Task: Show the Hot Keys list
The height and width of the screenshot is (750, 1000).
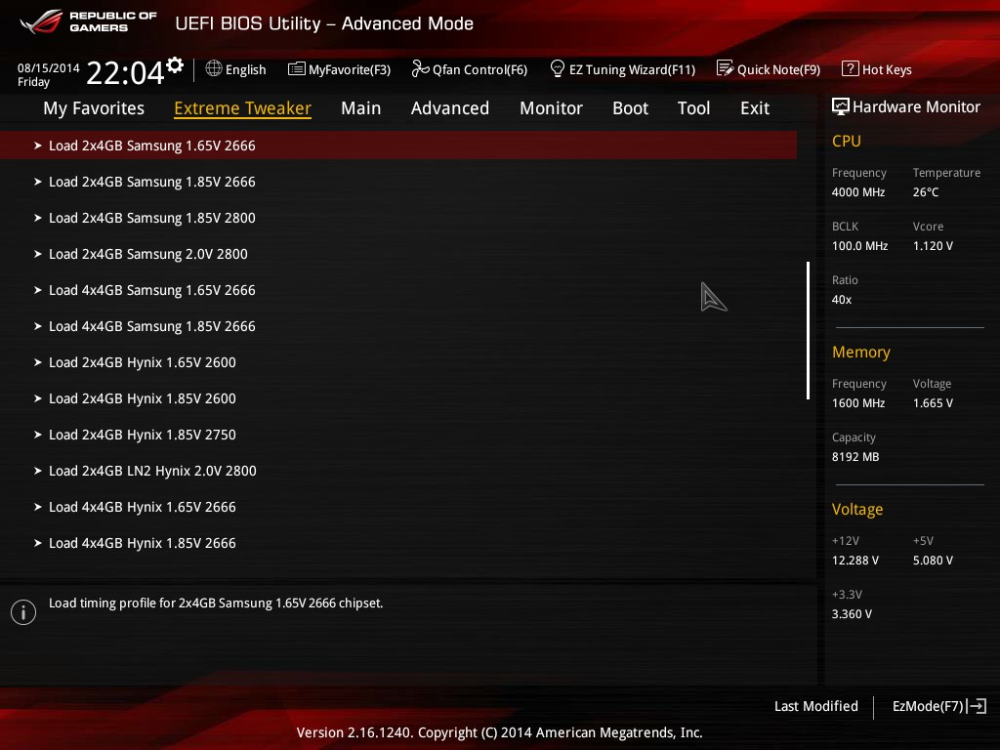Action: pos(887,69)
